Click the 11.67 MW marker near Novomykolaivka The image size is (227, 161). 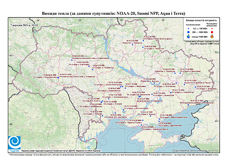point(109,99)
